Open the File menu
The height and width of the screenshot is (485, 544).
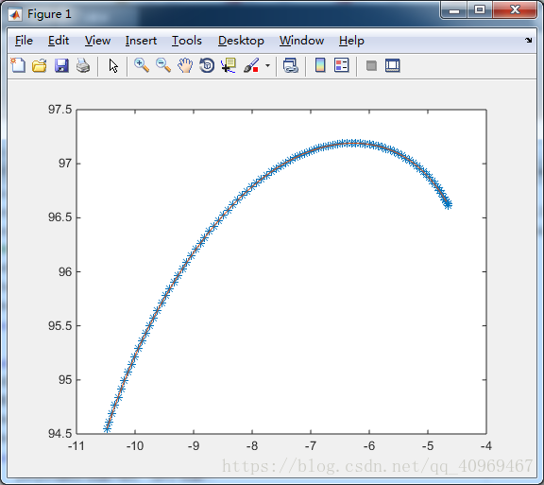click(24, 41)
